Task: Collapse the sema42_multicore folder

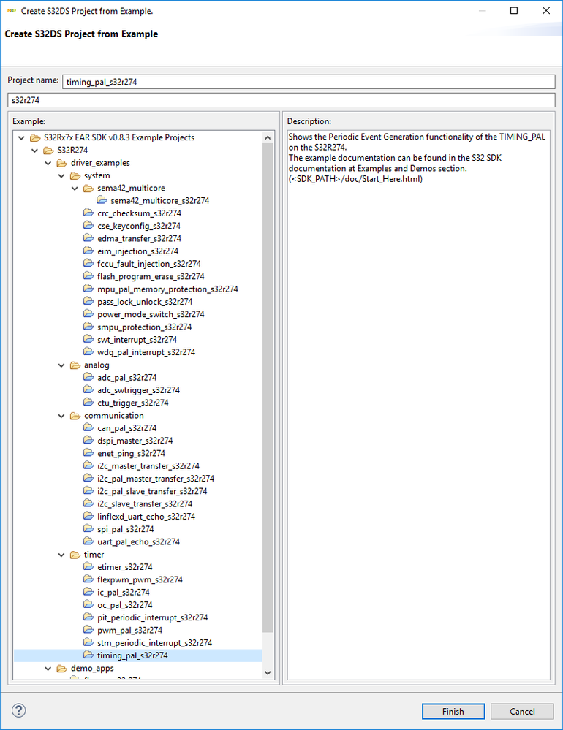Action: 75,188
